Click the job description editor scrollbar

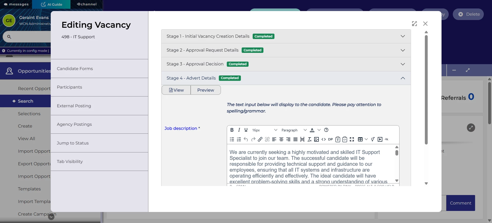pyautogui.click(x=397, y=153)
